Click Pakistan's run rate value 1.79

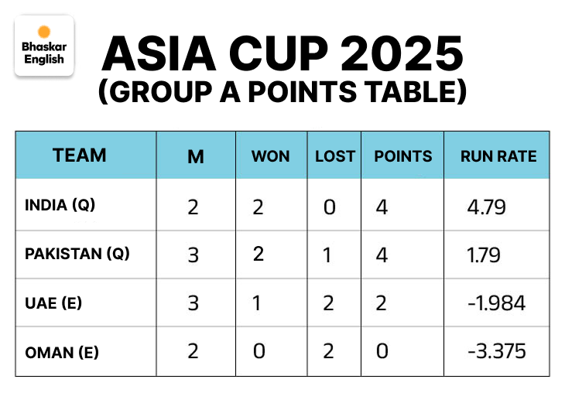pos(485,255)
